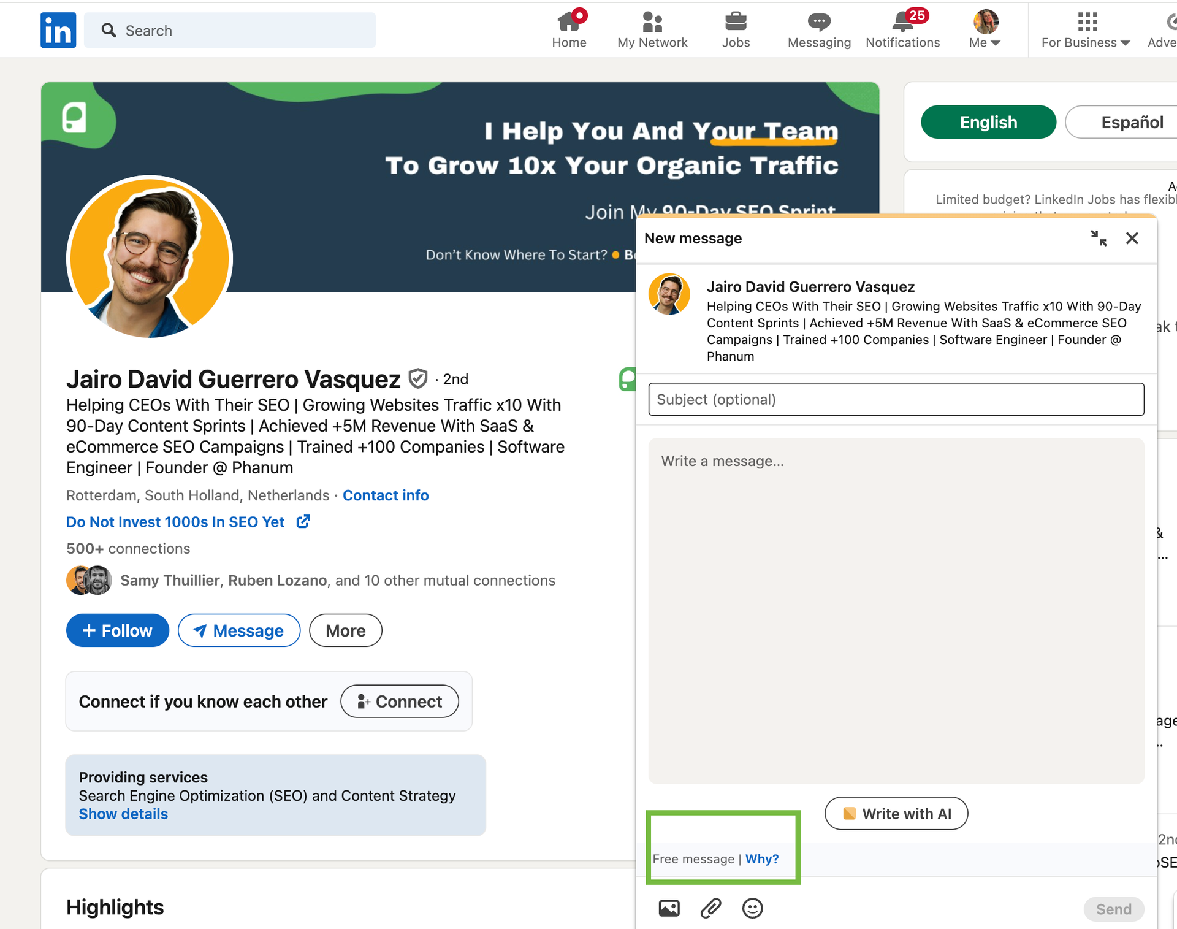
Task: Click the LinkedIn logo
Action: (x=57, y=29)
